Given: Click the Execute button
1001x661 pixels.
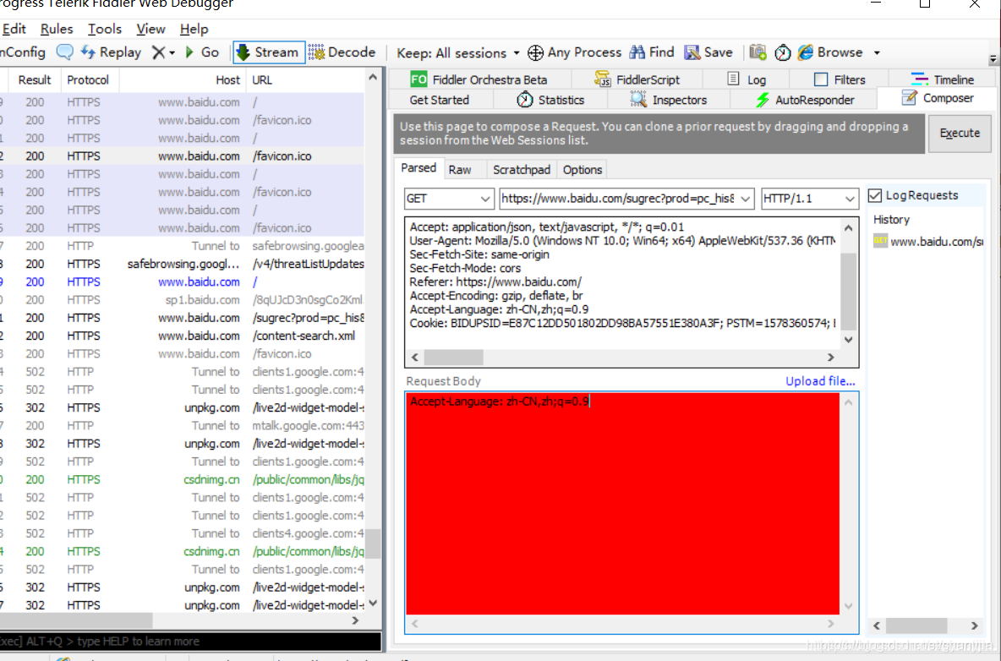Looking at the screenshot, I should [x=960, y=134].
